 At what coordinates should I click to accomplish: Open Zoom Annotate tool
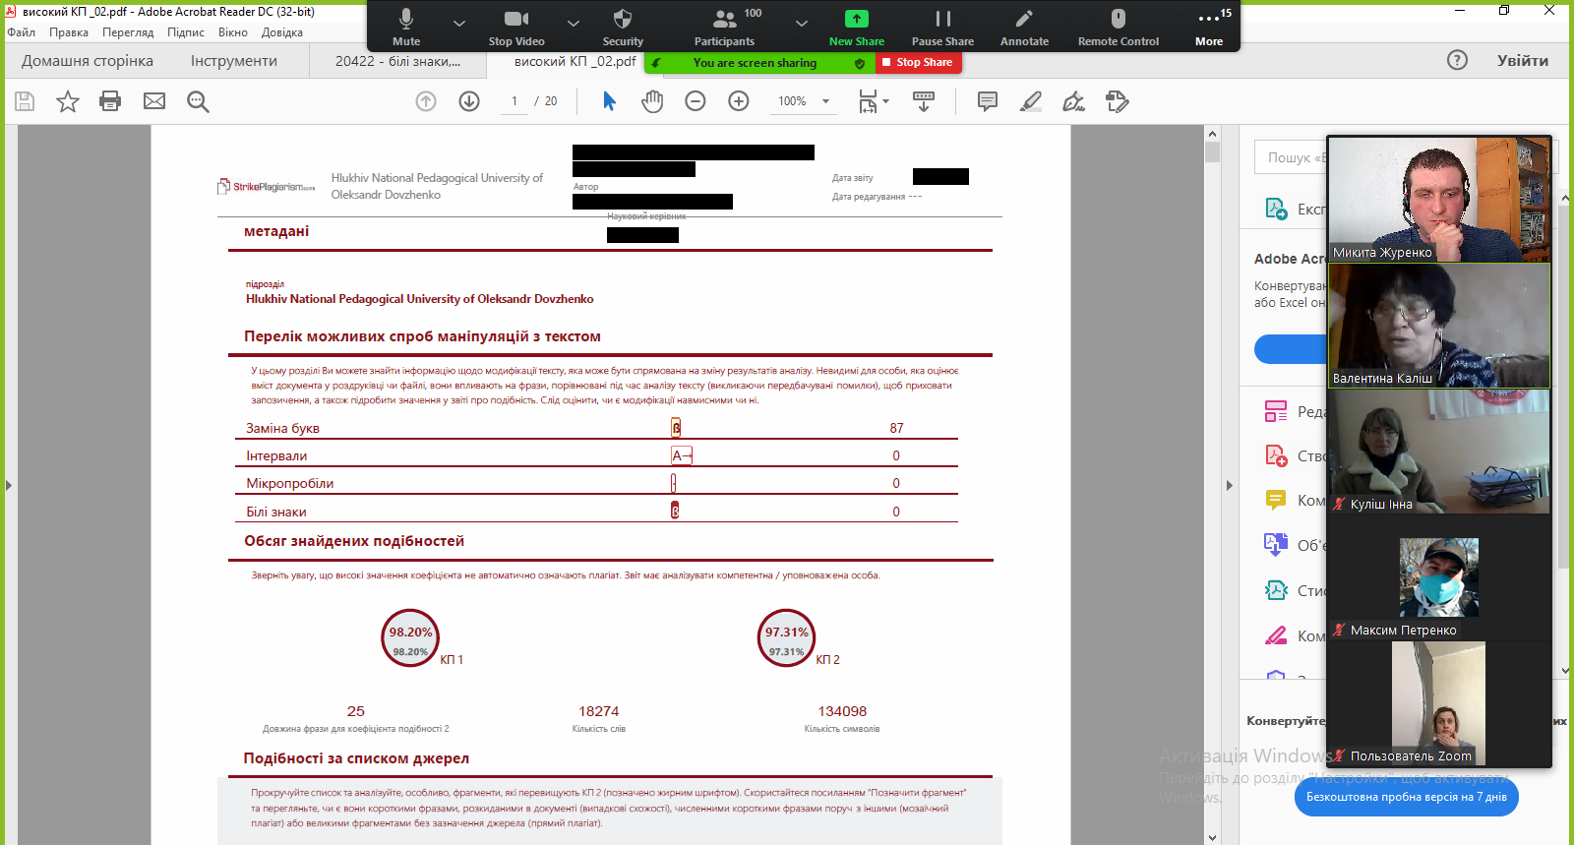point(1024,27)
